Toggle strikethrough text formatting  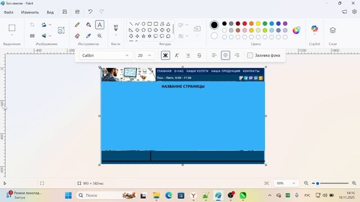coord(199,56)
